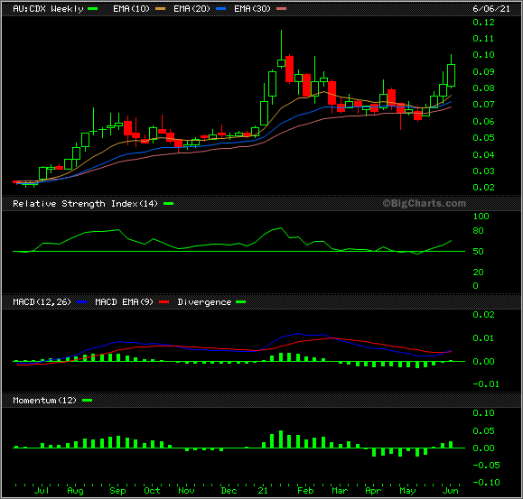Click the 21 year marker on time axis
The height and width of the screenshot is (499, 523).
263,490
